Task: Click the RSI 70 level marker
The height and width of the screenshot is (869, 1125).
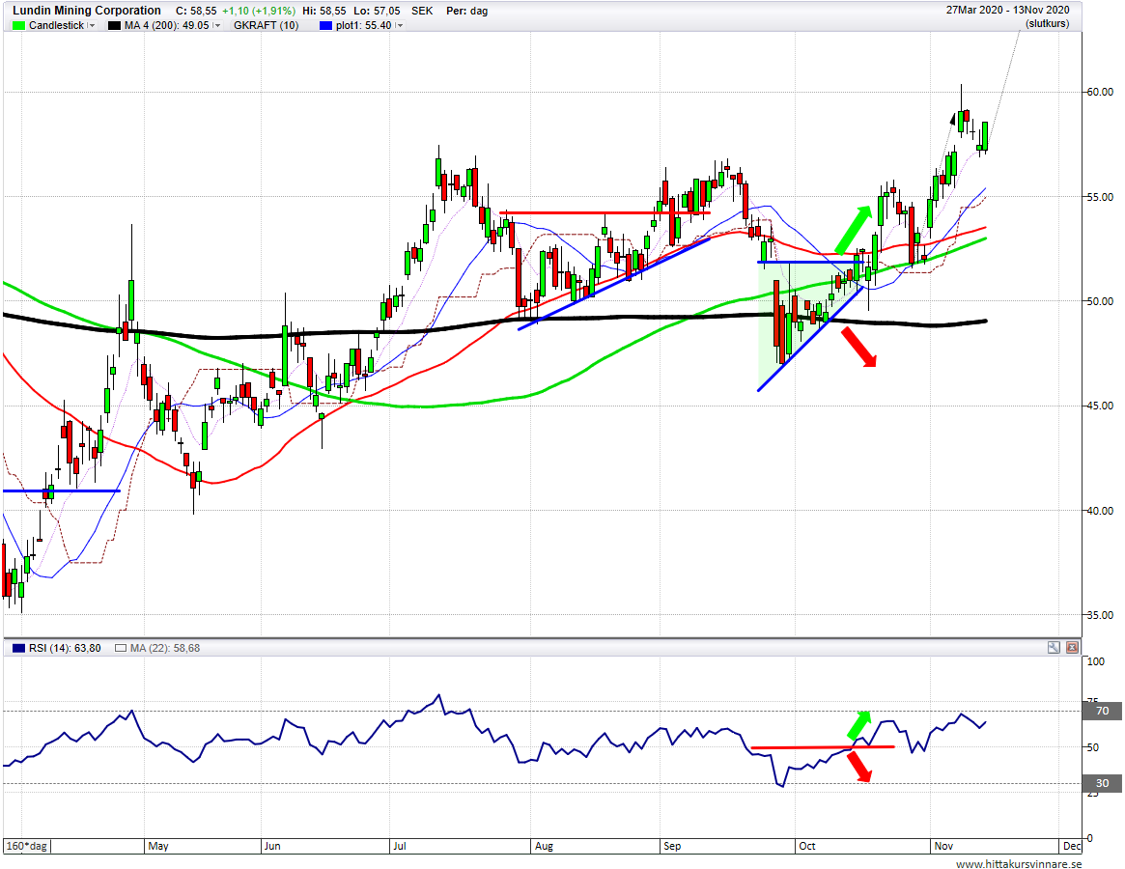Action: 1103,711
